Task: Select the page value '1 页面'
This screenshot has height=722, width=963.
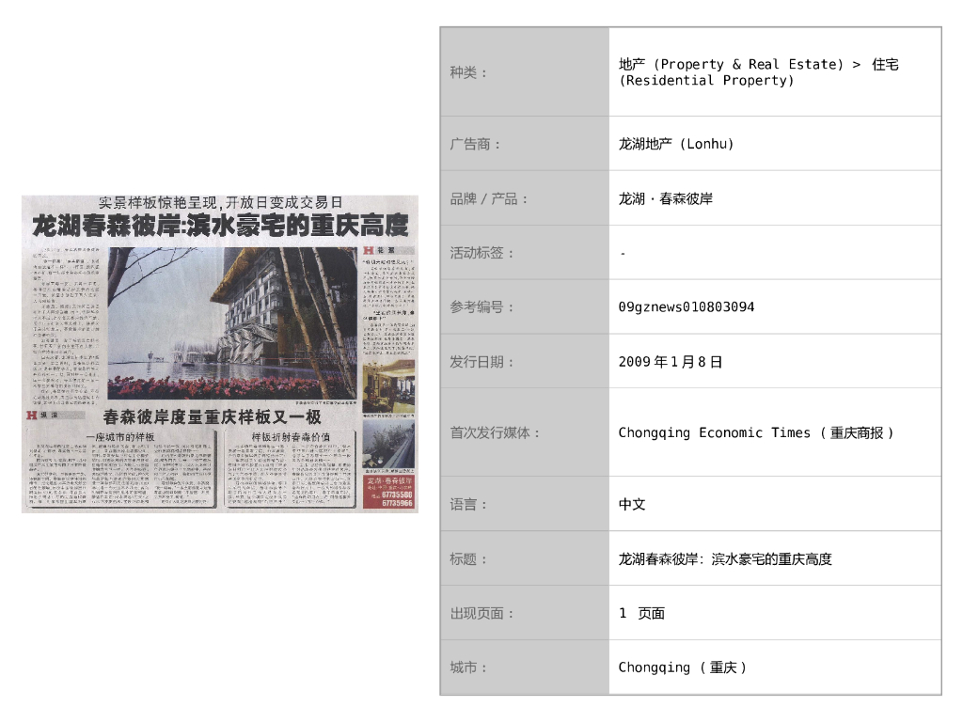Action: coord(641,613)
